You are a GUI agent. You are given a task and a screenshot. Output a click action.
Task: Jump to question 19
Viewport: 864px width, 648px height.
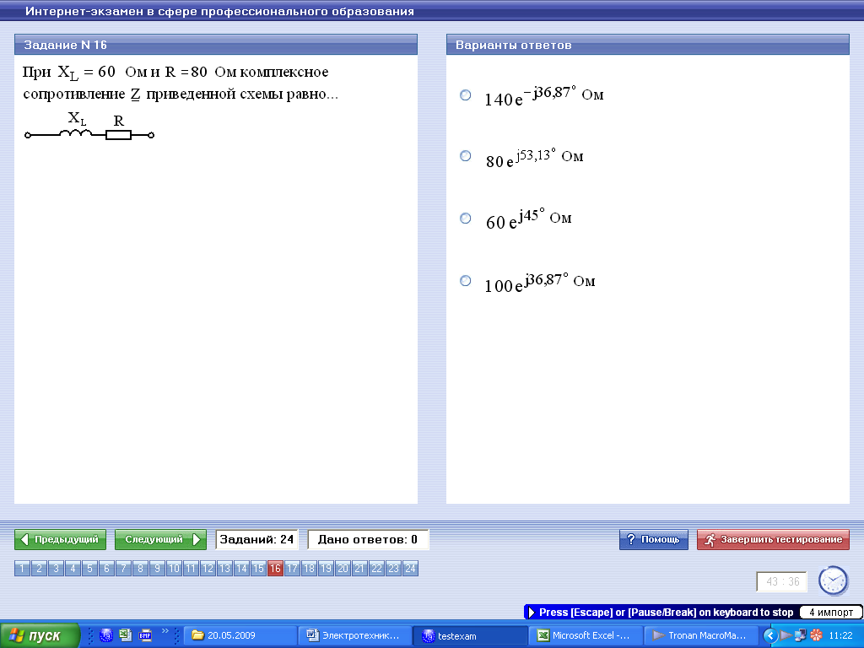327,568
